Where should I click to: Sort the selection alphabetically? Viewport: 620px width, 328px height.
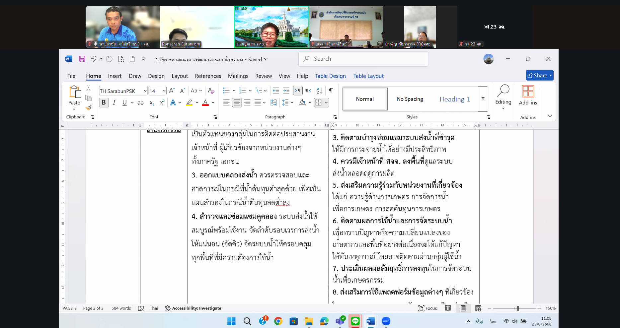click(319, 91)
